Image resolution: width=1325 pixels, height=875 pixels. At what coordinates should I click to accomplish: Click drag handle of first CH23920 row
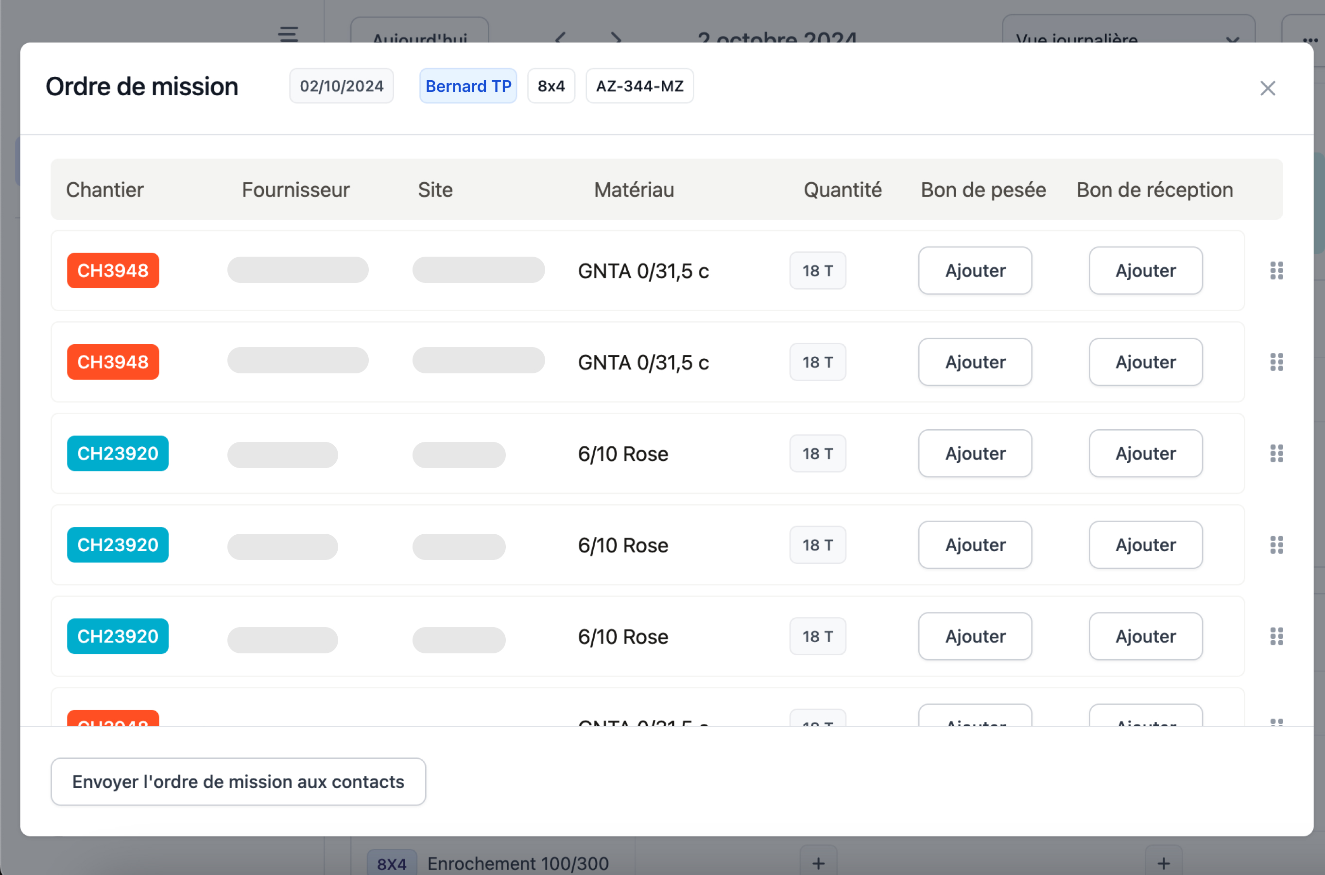tap(1276, 454)
